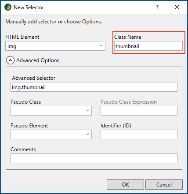The height and width of the screenshot is (194, 188).
Task: Click the New Selector title text
Action: (x=29, y=7)
